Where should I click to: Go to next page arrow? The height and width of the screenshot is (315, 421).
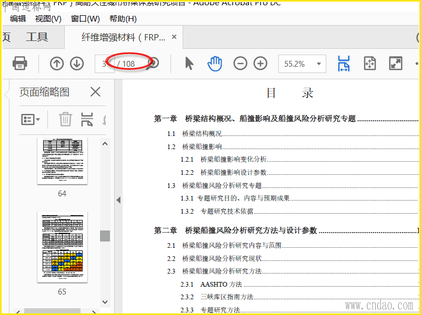77,64
